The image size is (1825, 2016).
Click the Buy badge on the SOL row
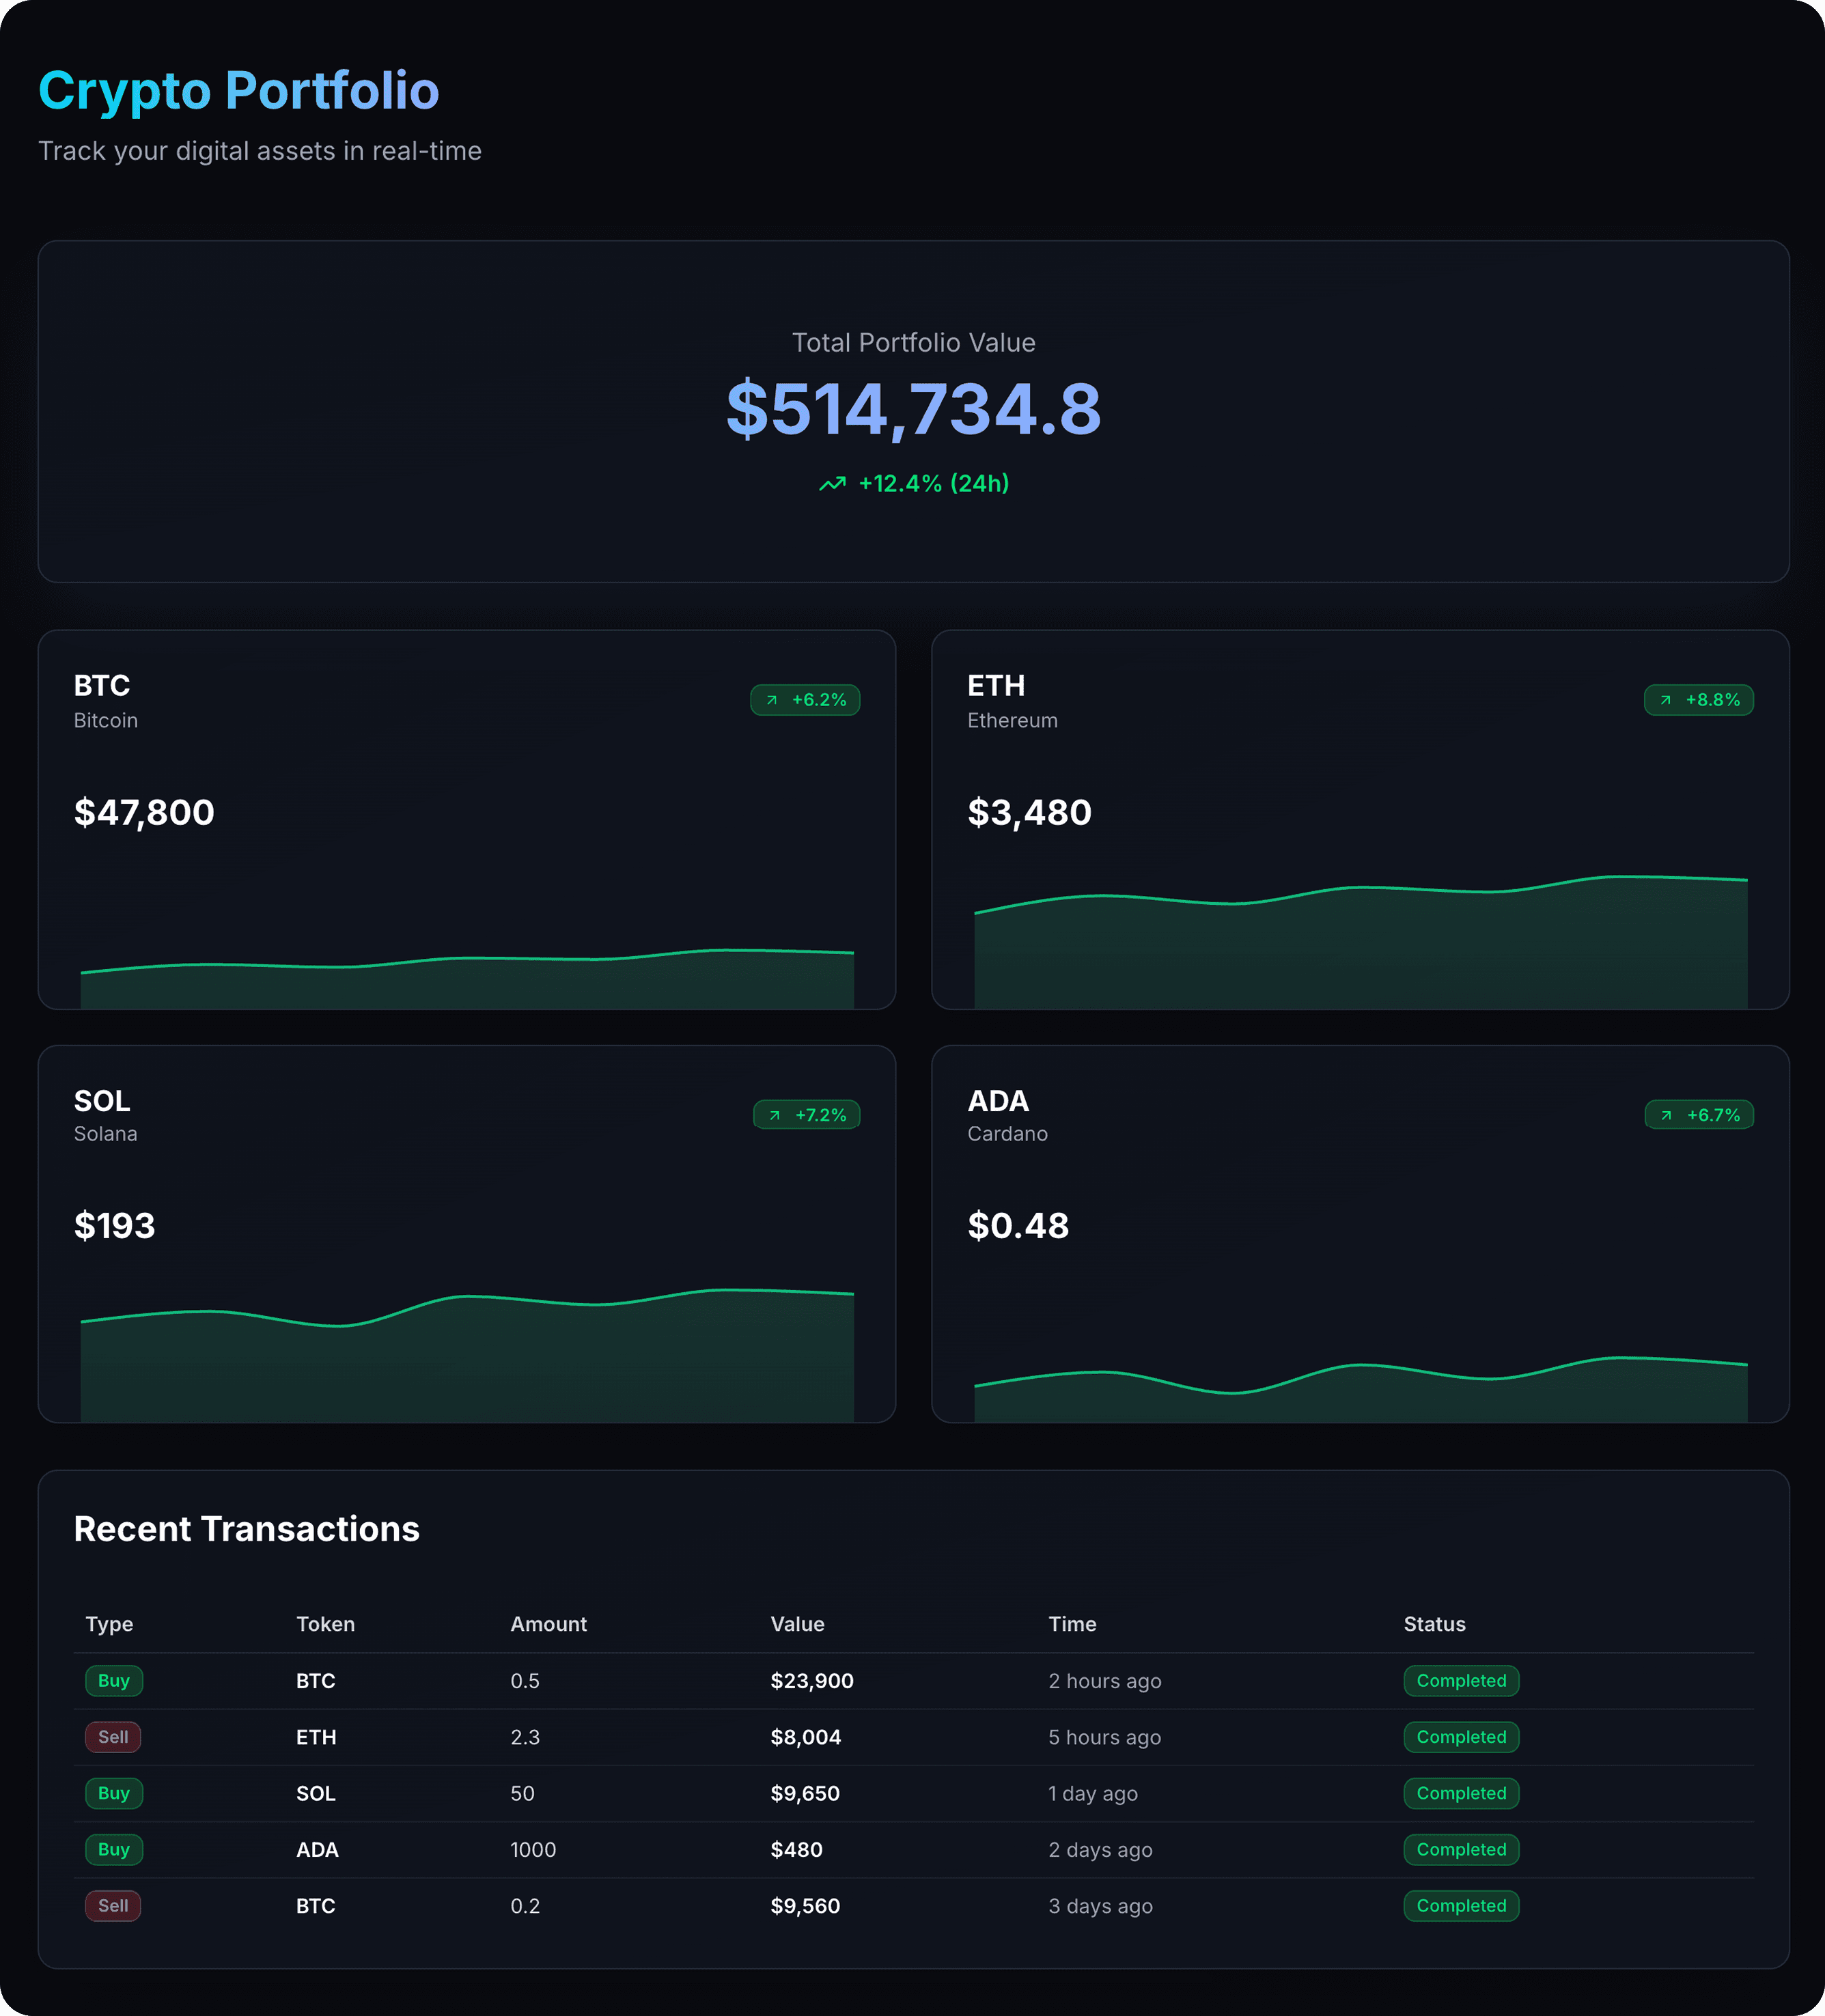click(x=114, y=1793)
